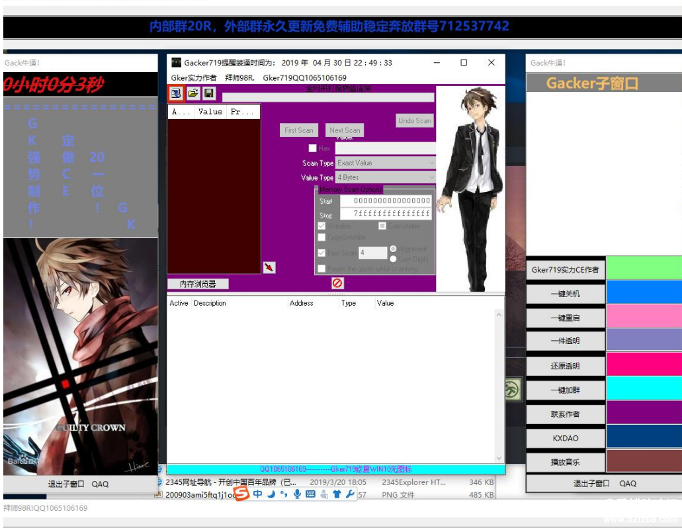
Task: Click the Gker719实力CE作者 button
Action: (x=566, y=270)
